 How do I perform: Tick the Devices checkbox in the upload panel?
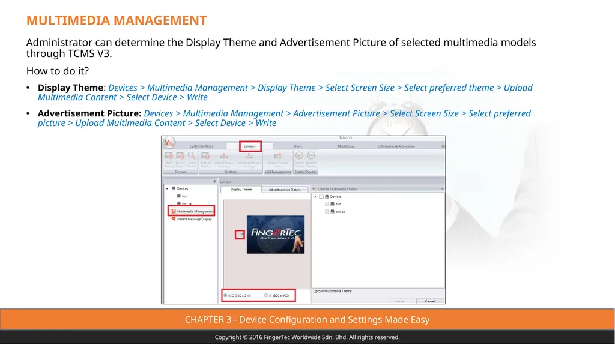(321, 197)
